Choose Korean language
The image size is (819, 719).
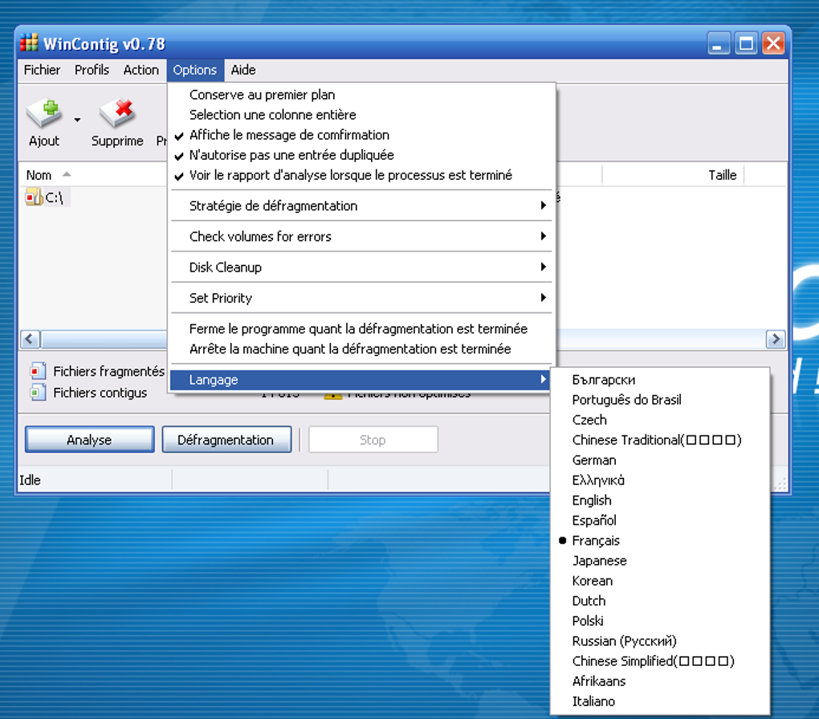660,581
